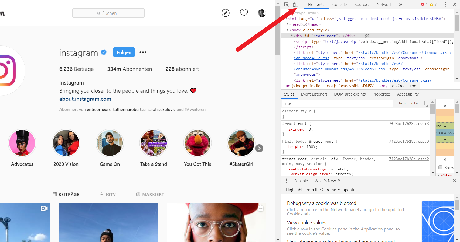Focus the Suchen search field

pyautogui.click(x=108, y=13)
